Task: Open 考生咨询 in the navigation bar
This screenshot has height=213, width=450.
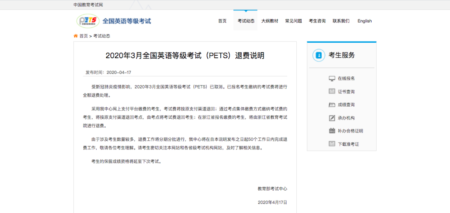Action: [317, 21]
